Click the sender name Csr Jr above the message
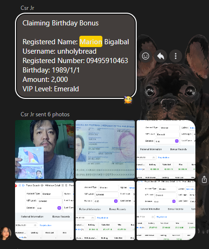The height and width of the screenshot is (249, 209). [x=27, y=8]
